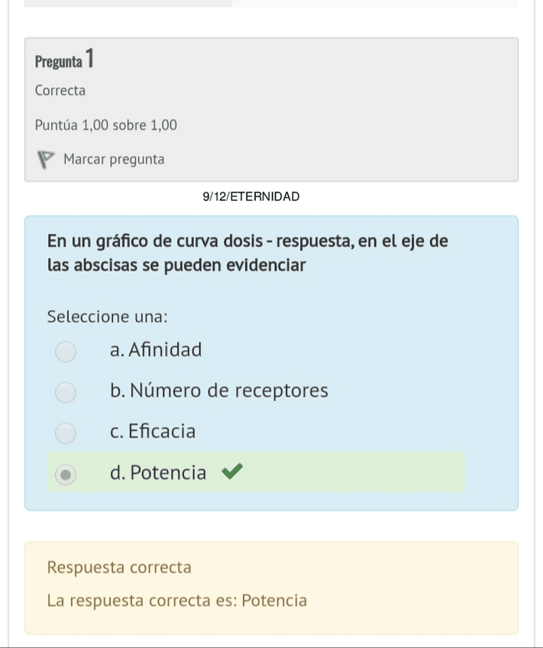Click the Marcar pregunta link text
The width and height of the screenshot is (543, 648).
114,160
